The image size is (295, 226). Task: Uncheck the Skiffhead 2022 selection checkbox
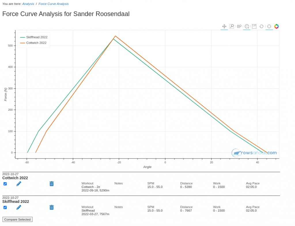[5, 207]
